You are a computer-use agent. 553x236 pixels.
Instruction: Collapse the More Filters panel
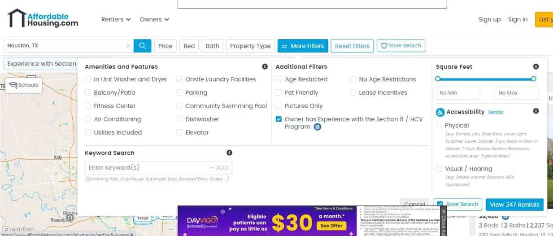point(303,46)
